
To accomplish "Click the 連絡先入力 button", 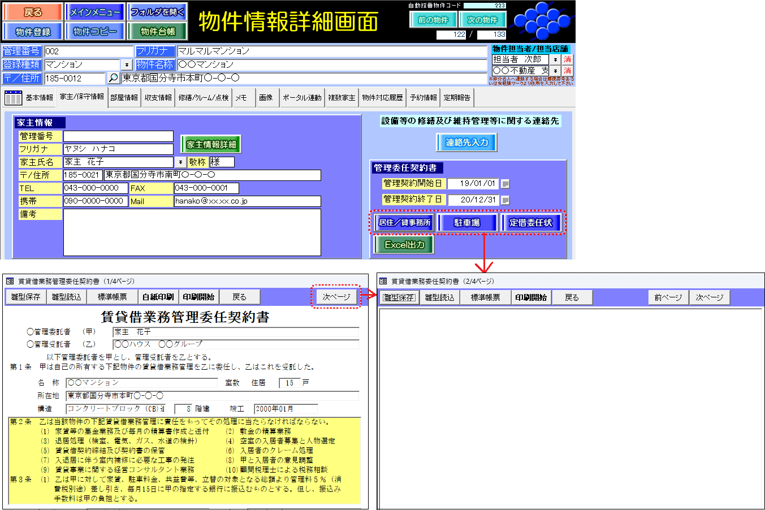I will coord(466,142).
